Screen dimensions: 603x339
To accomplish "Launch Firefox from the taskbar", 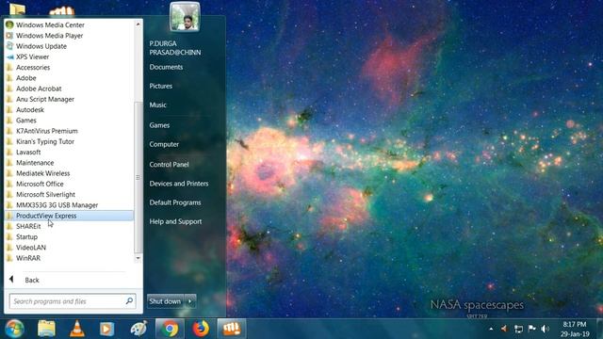I will (x=201, y=329).
